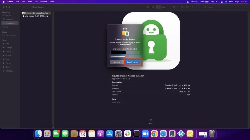Open the group-by dropdown in toolbar
This screenshot has height=140, width=250.
(175, 7)
